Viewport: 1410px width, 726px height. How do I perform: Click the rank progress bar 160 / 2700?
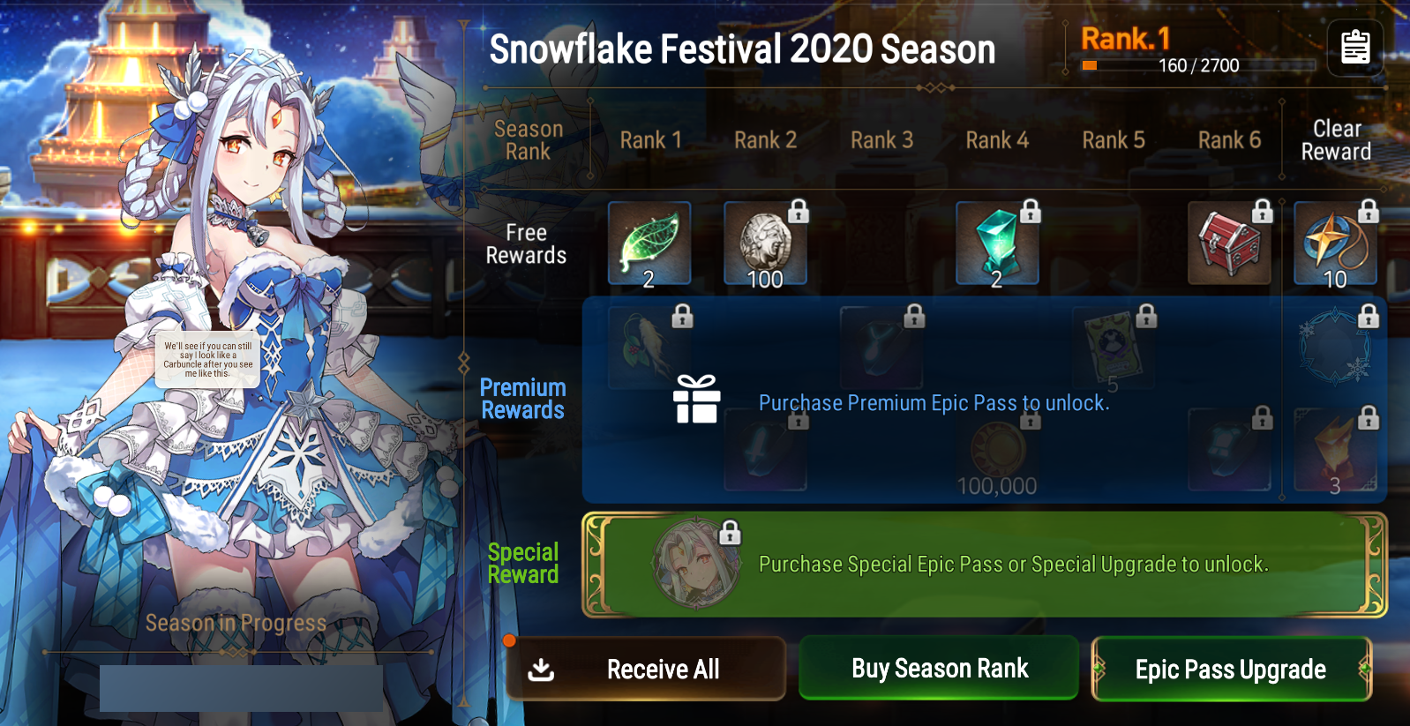tap(1198, 65)
